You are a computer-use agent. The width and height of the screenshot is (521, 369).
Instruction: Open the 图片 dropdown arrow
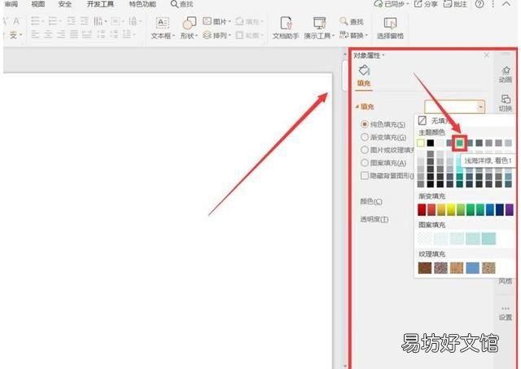230,22
